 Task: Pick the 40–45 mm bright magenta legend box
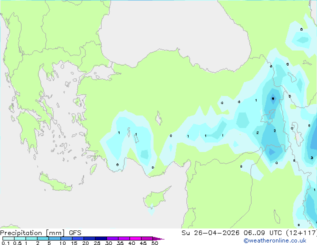pyautogui.click(x=135, y=238)
